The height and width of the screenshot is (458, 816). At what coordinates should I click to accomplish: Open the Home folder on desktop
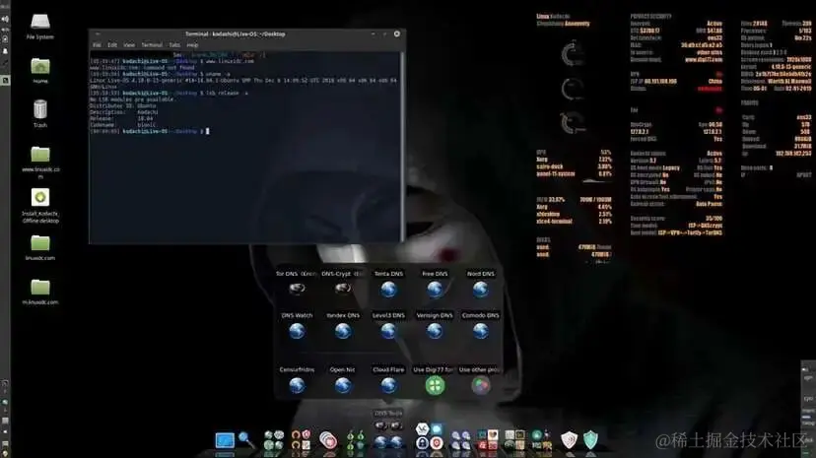[40, 71]
